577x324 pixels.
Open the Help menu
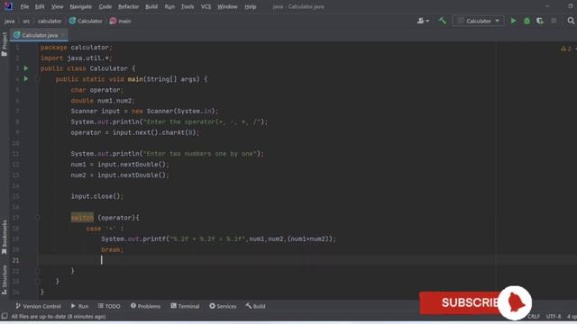point(251,6)
